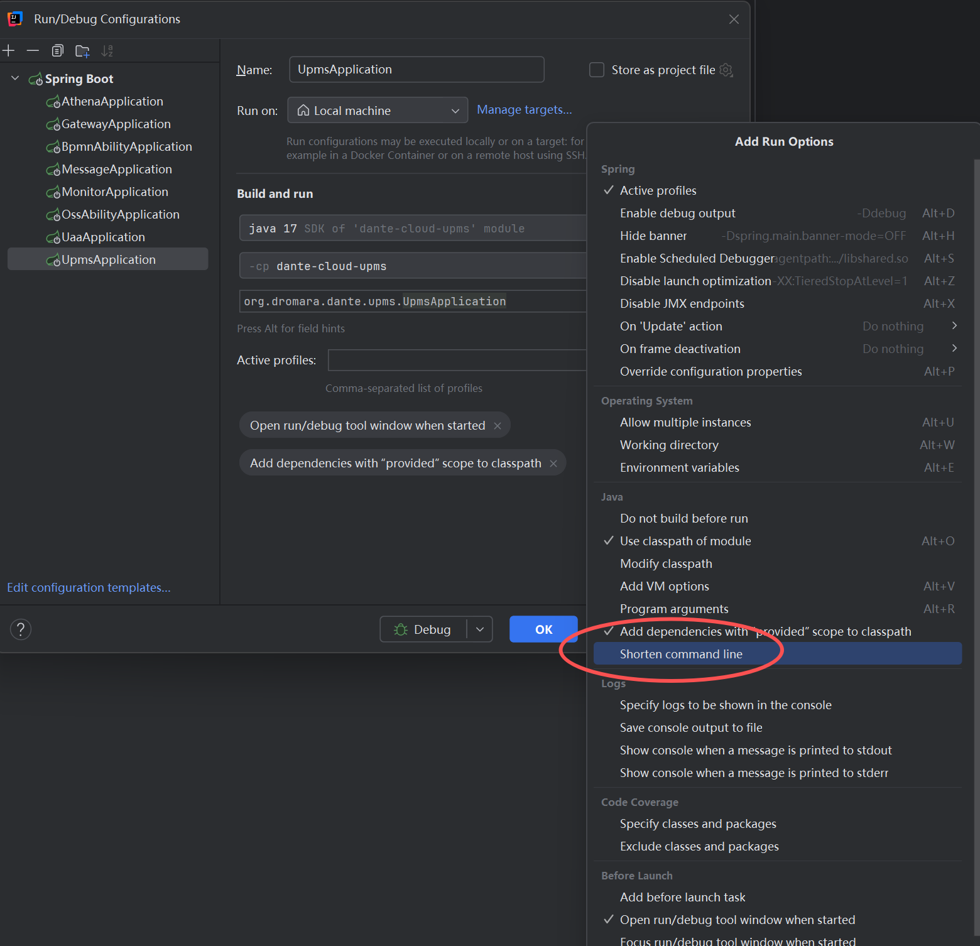The height and width of the screenshot is (946, 980).
Task: Click the OK button
Action: click(x=543, y=629)
